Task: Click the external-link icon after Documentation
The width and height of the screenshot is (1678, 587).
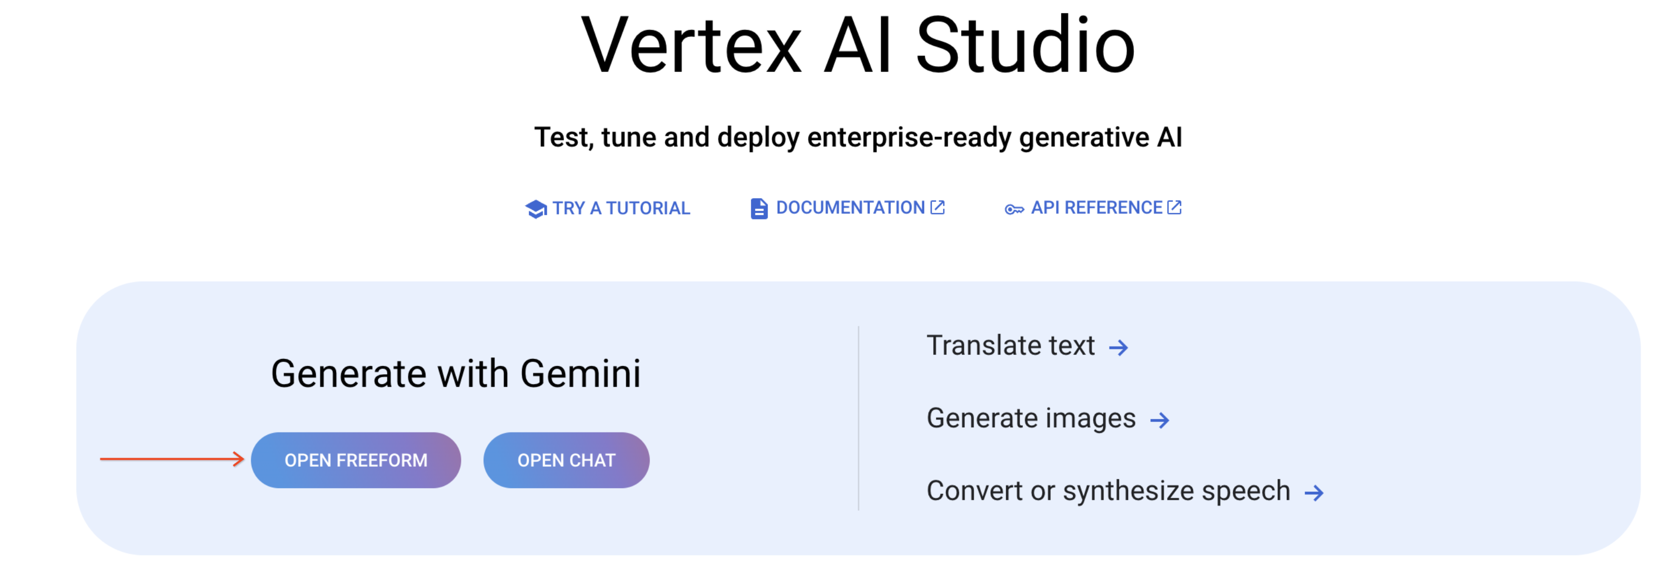Action: pos(937,207)
